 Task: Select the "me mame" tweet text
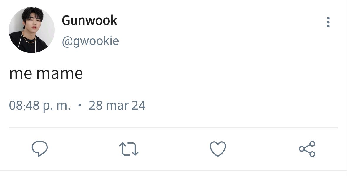point(46,73)
